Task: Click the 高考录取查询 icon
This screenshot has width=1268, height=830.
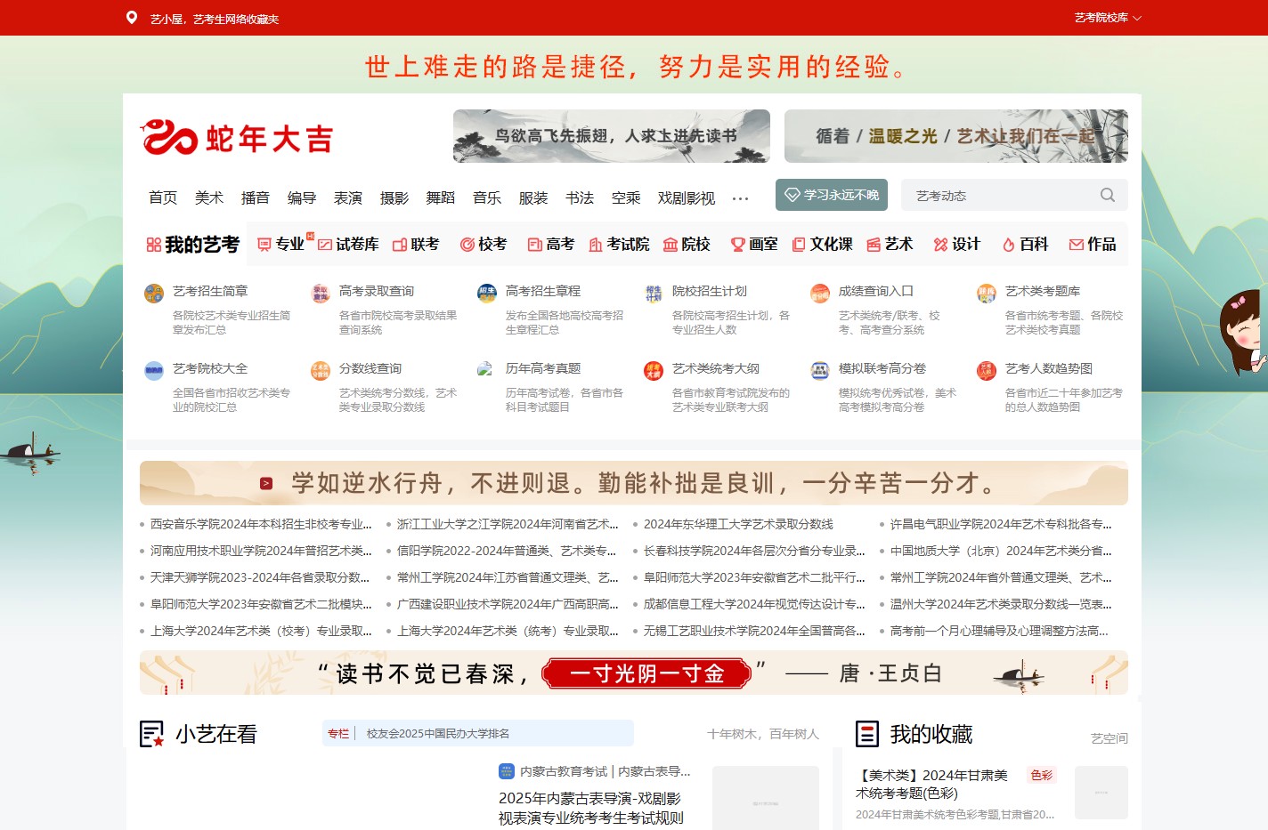Action: [x=321, y=294]
